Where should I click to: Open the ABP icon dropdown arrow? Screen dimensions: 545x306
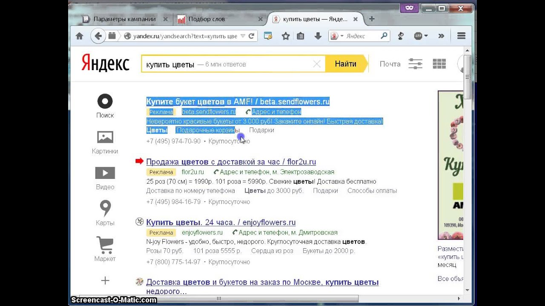426,36
